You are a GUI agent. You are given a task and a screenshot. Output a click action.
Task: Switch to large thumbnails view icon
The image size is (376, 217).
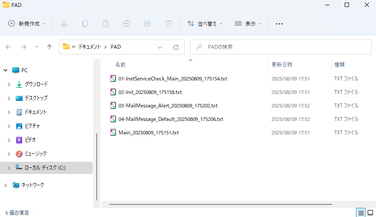[370, 213]
